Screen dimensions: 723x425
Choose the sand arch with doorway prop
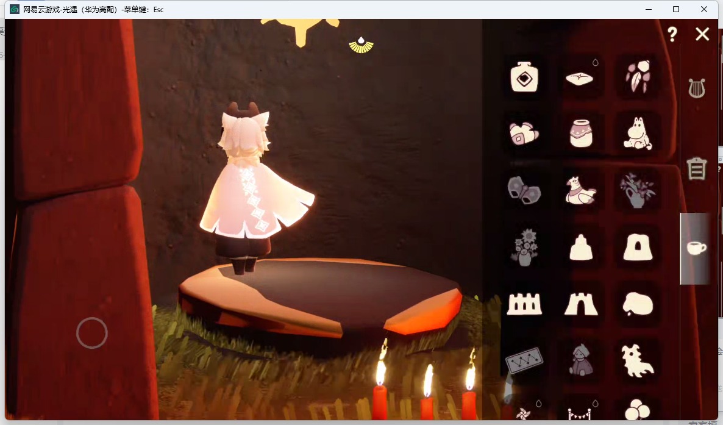pyautogui.click(x=638, y=248)
